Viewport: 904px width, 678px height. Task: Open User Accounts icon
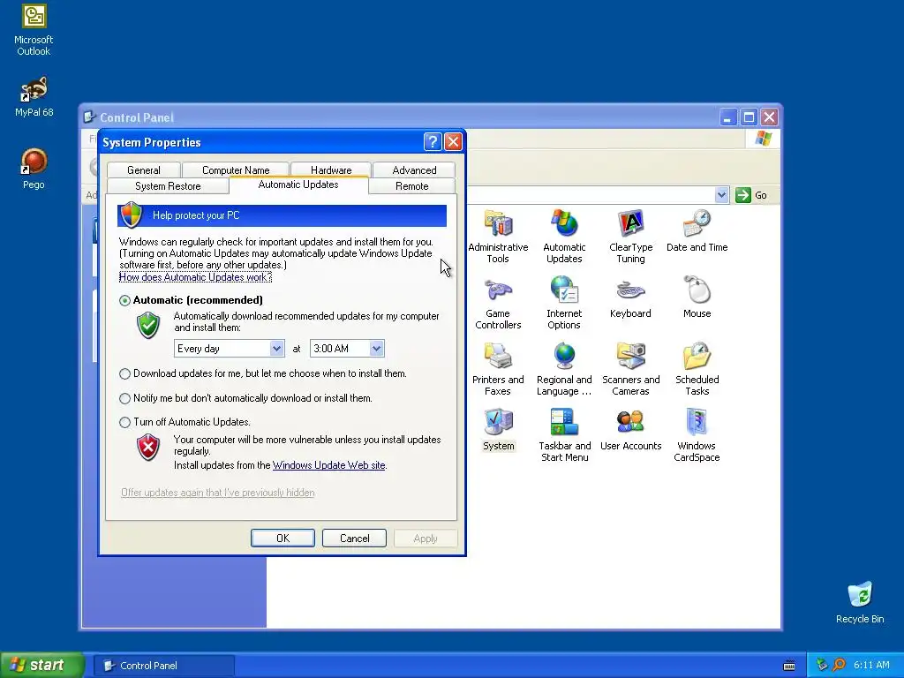[x=630, y=430]
